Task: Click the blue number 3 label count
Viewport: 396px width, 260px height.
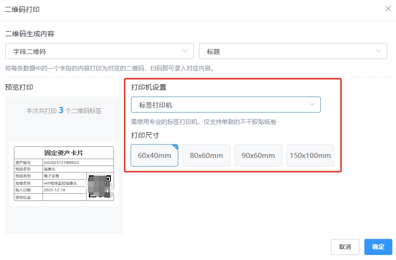Action: [x=61, y=110]
